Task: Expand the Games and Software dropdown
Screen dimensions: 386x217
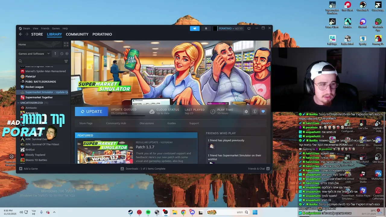Action: tap(34, 54)
